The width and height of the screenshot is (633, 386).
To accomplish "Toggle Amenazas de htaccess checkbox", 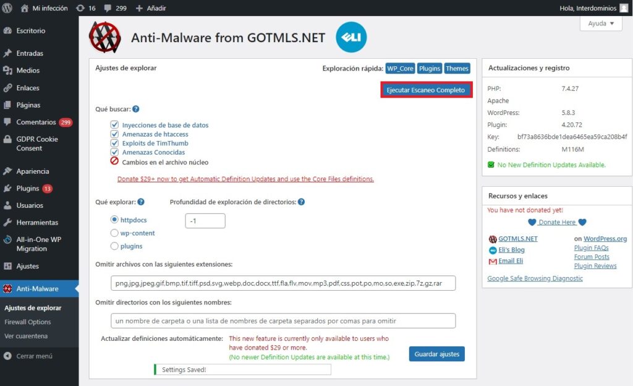I will coord(114,134).
